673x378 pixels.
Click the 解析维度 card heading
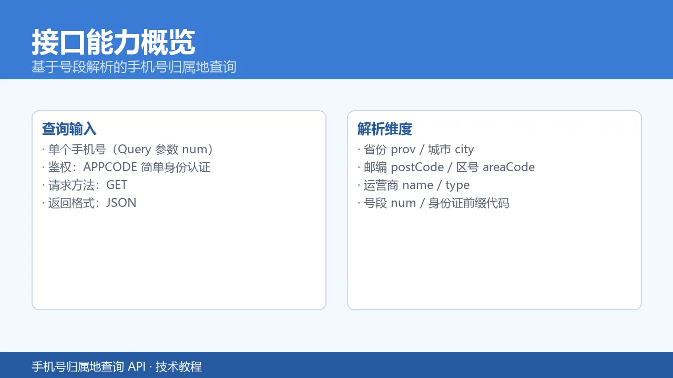pos(385,129)
